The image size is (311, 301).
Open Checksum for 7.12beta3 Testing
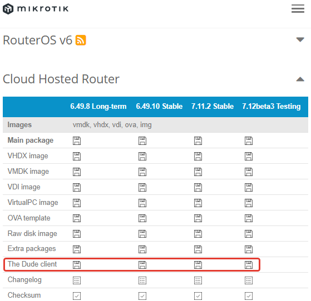point(249,296)
